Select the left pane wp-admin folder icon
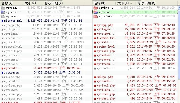Image resolution: width=180 pixels, height=103 pixels. click(3, 16)
